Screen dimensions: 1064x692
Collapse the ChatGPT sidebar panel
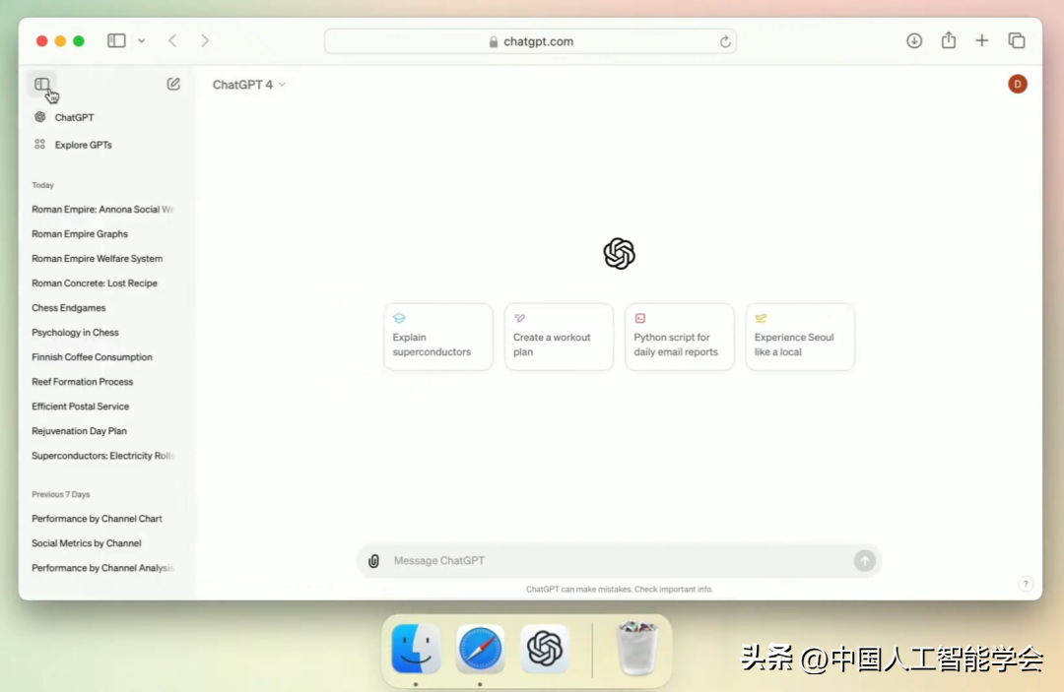pyautogui.click(x=41, y=85)
